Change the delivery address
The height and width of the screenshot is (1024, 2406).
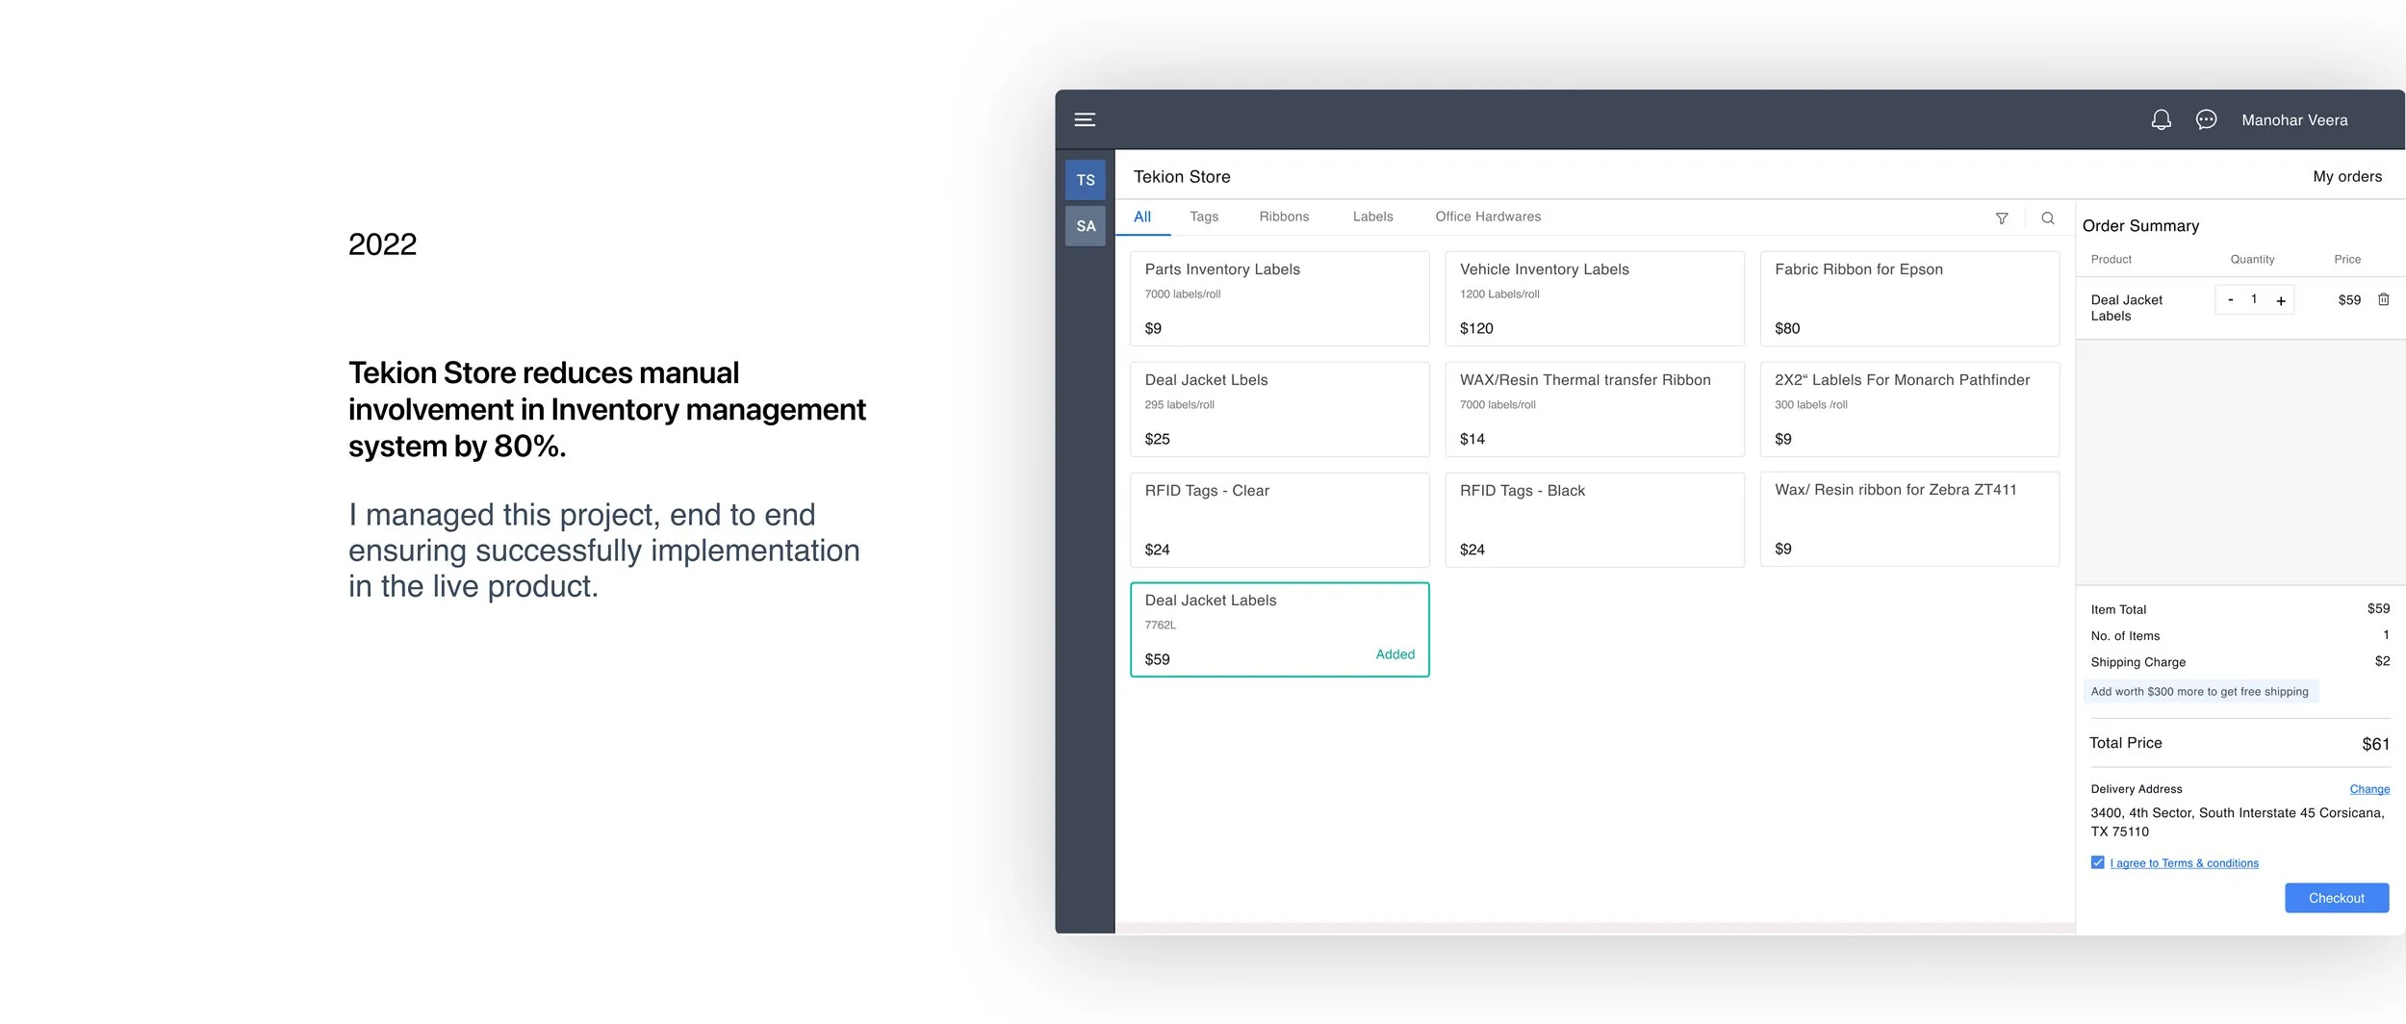point(2369,789)
